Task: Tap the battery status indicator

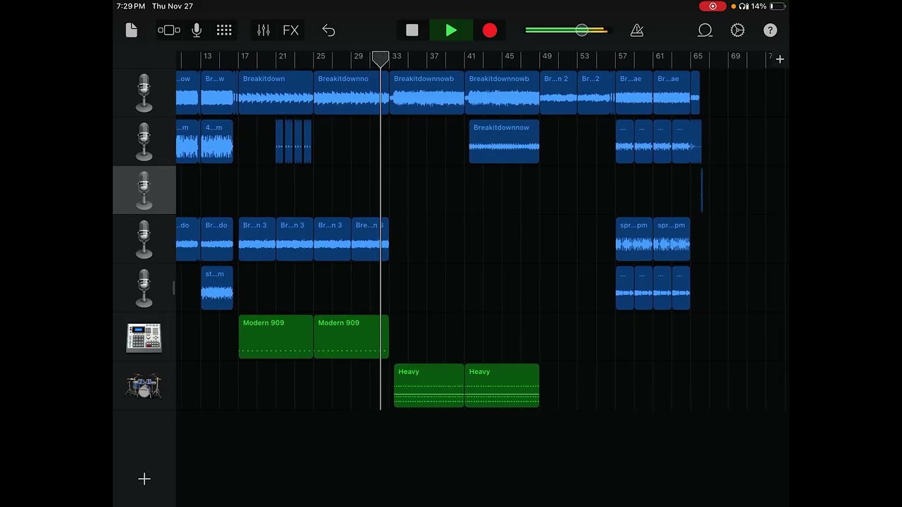Action: 777,6
